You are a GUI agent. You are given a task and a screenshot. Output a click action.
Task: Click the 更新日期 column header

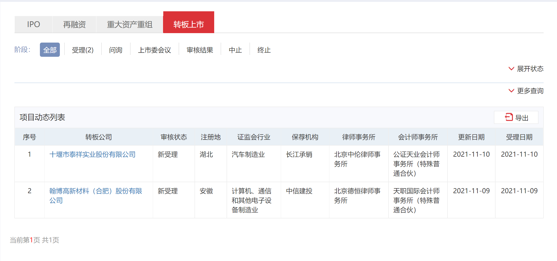pos(471,137)
